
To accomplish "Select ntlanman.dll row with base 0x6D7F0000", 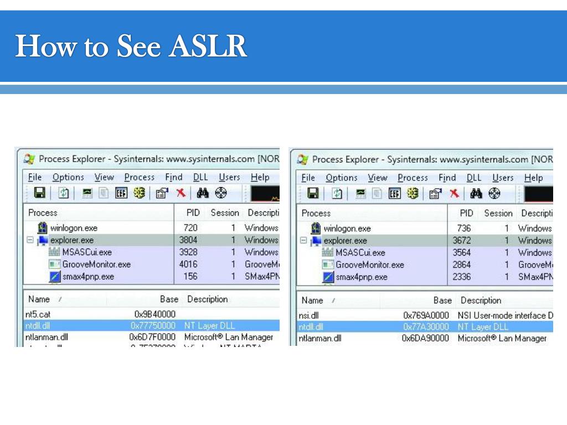I will pyautogui.click(x=152, y=337).
